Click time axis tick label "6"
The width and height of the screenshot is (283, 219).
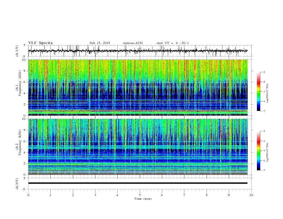[x=162, y=195]
